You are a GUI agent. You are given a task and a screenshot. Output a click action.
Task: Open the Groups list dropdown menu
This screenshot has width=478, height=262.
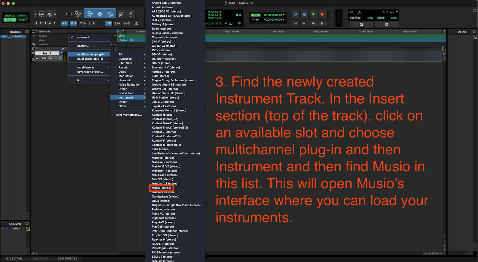[27, 224]
